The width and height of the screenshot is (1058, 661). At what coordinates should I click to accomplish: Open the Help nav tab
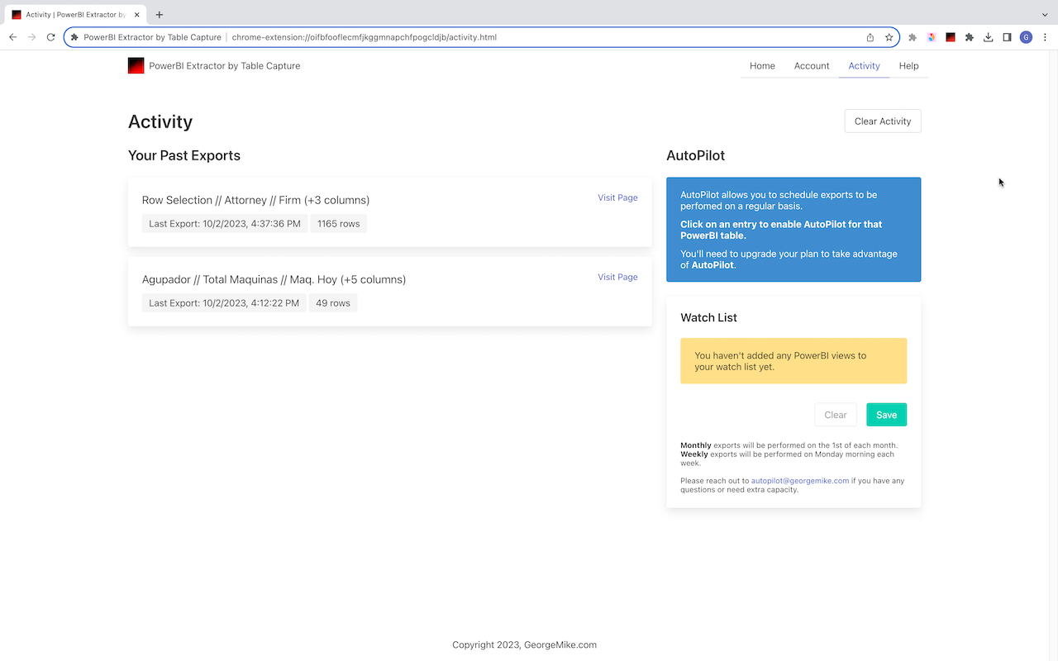908,66
